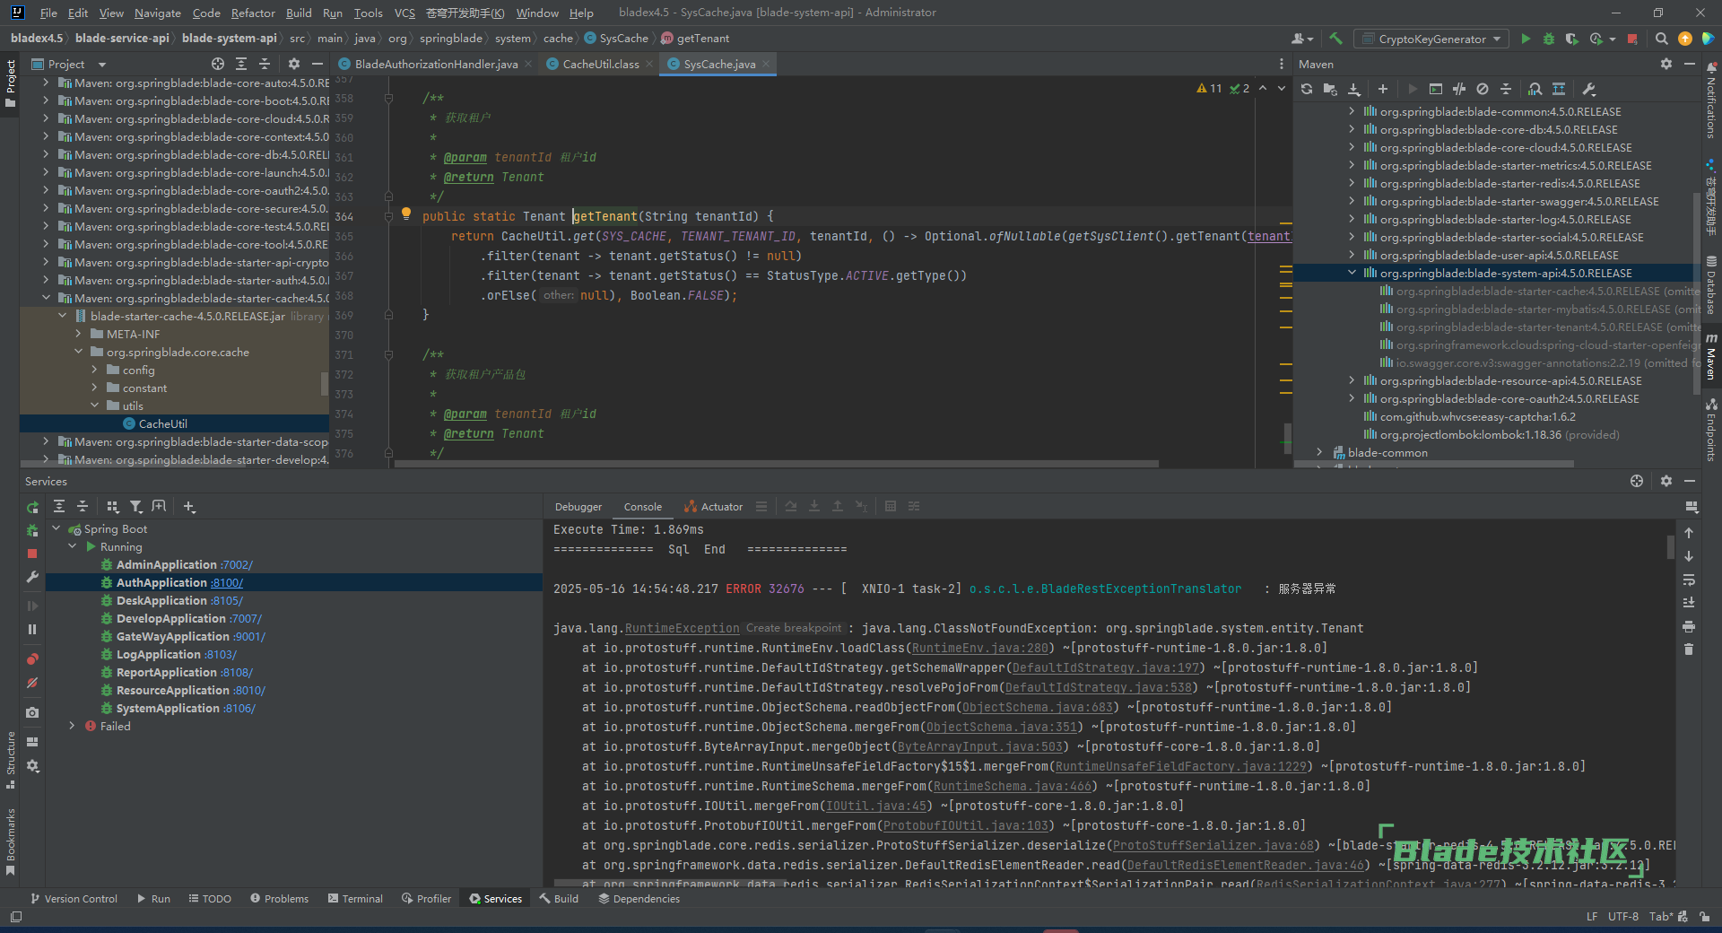Click the editor horizontal scrollbar
The width and height of the screenshot is (1722, 933).
coord(777,464)
